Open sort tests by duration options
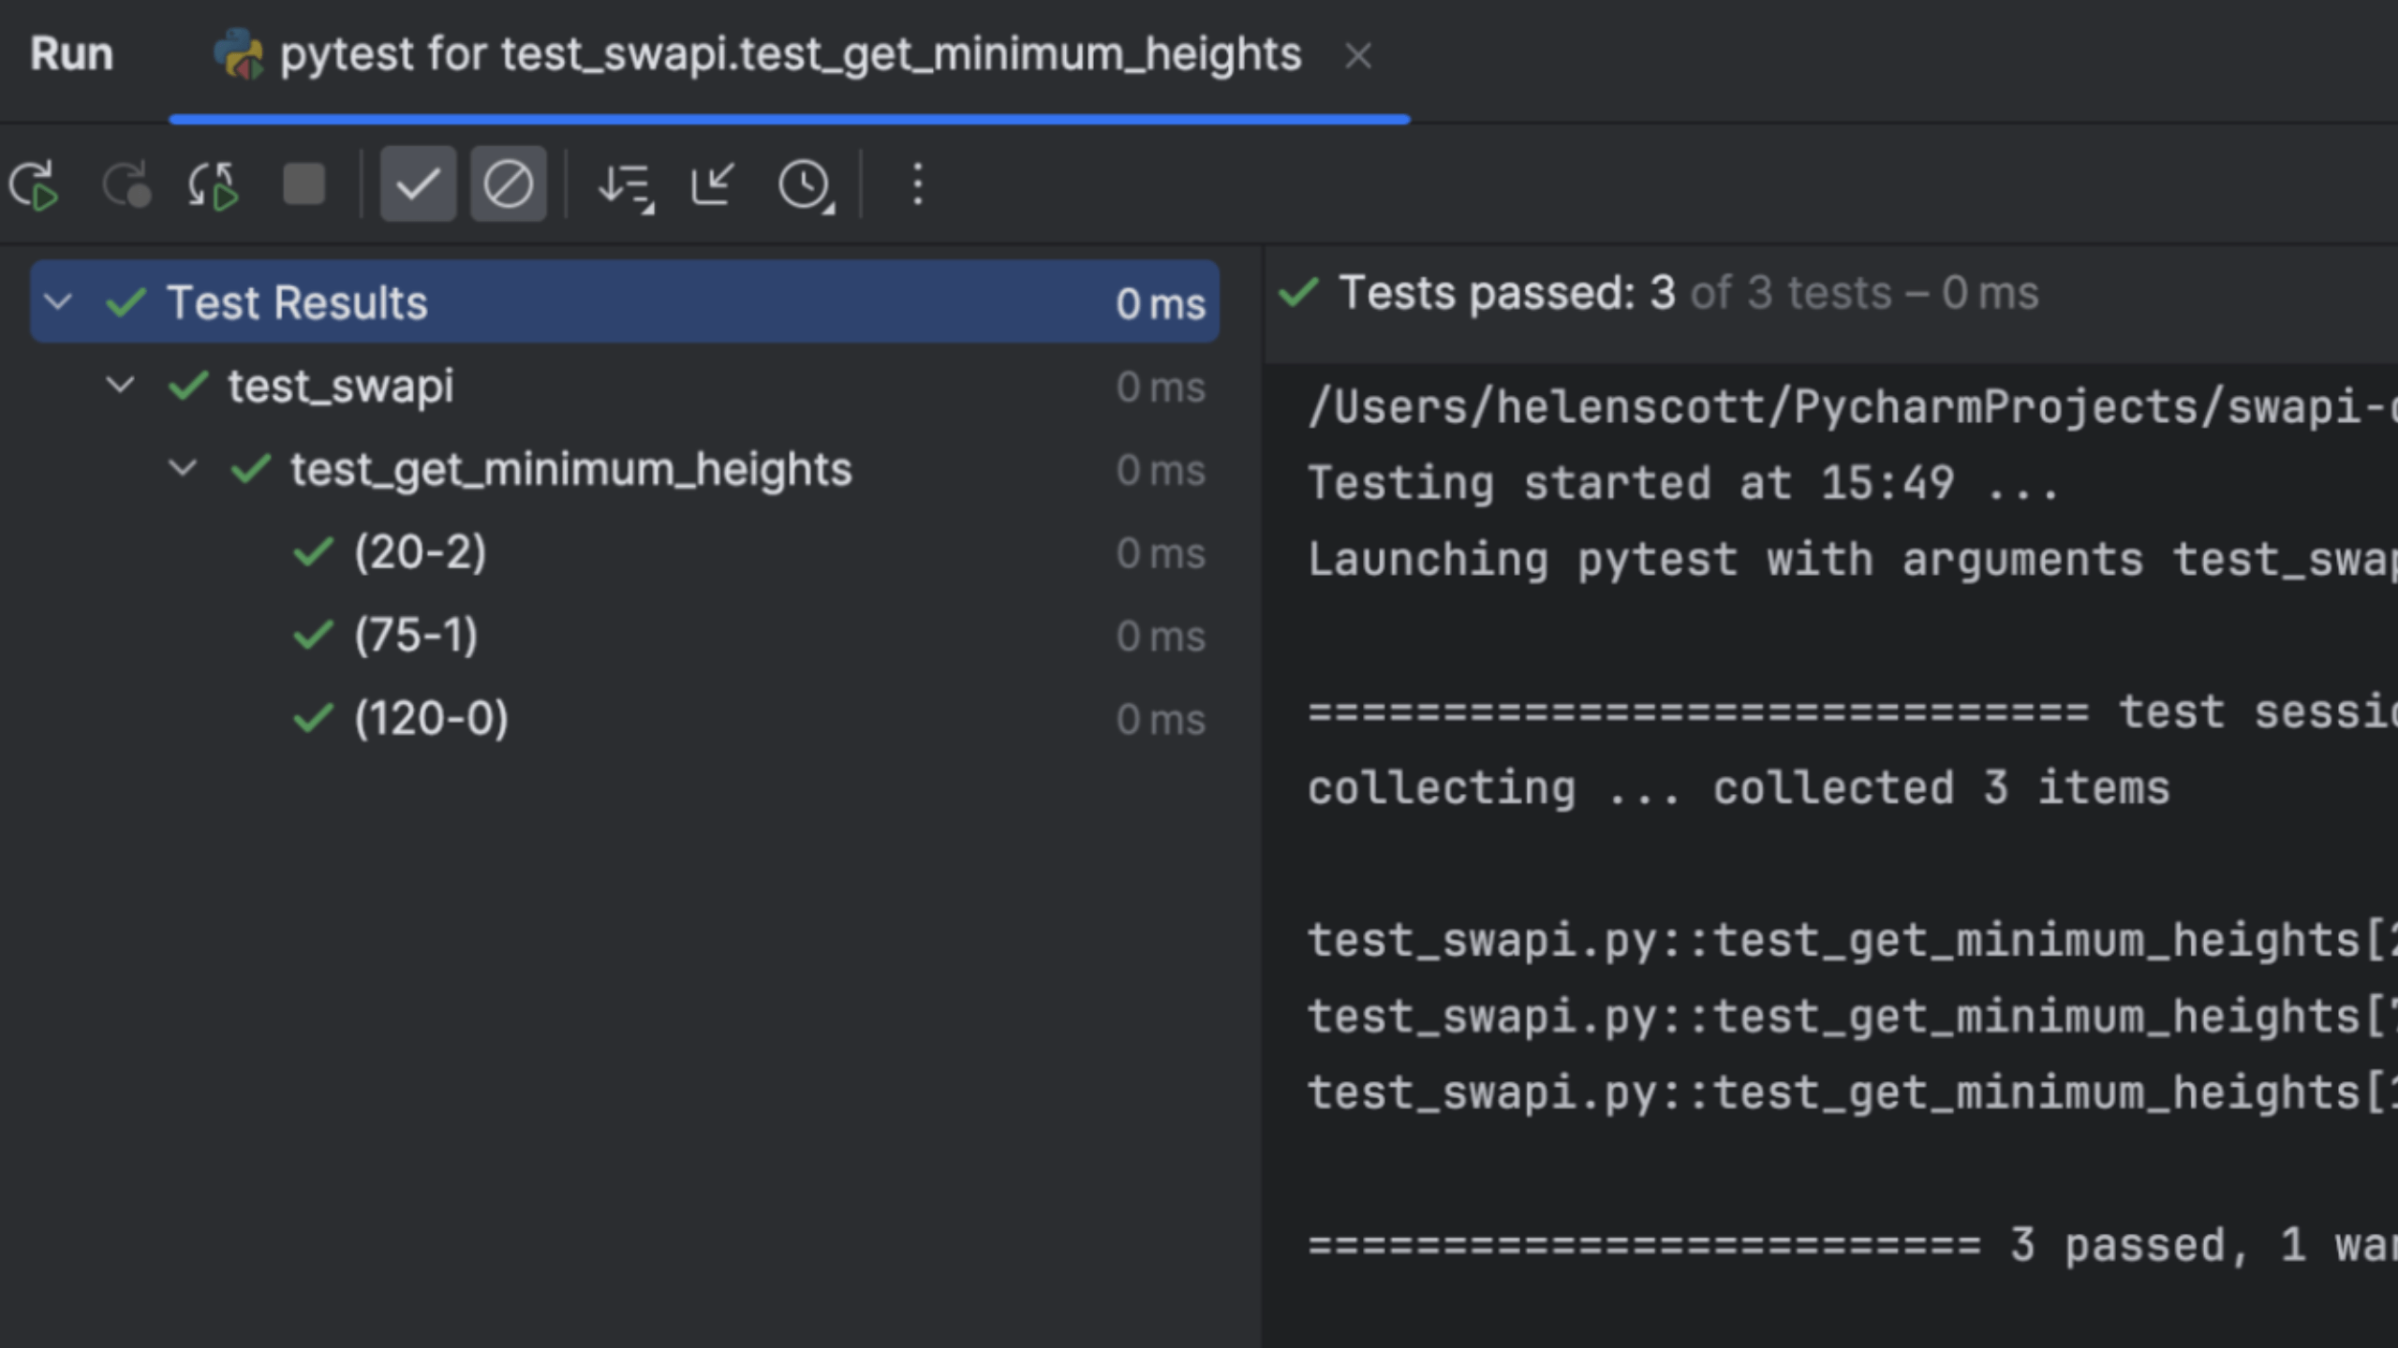The height and width of the screenshot is (1348, 2398). click(x=625, y=184)
